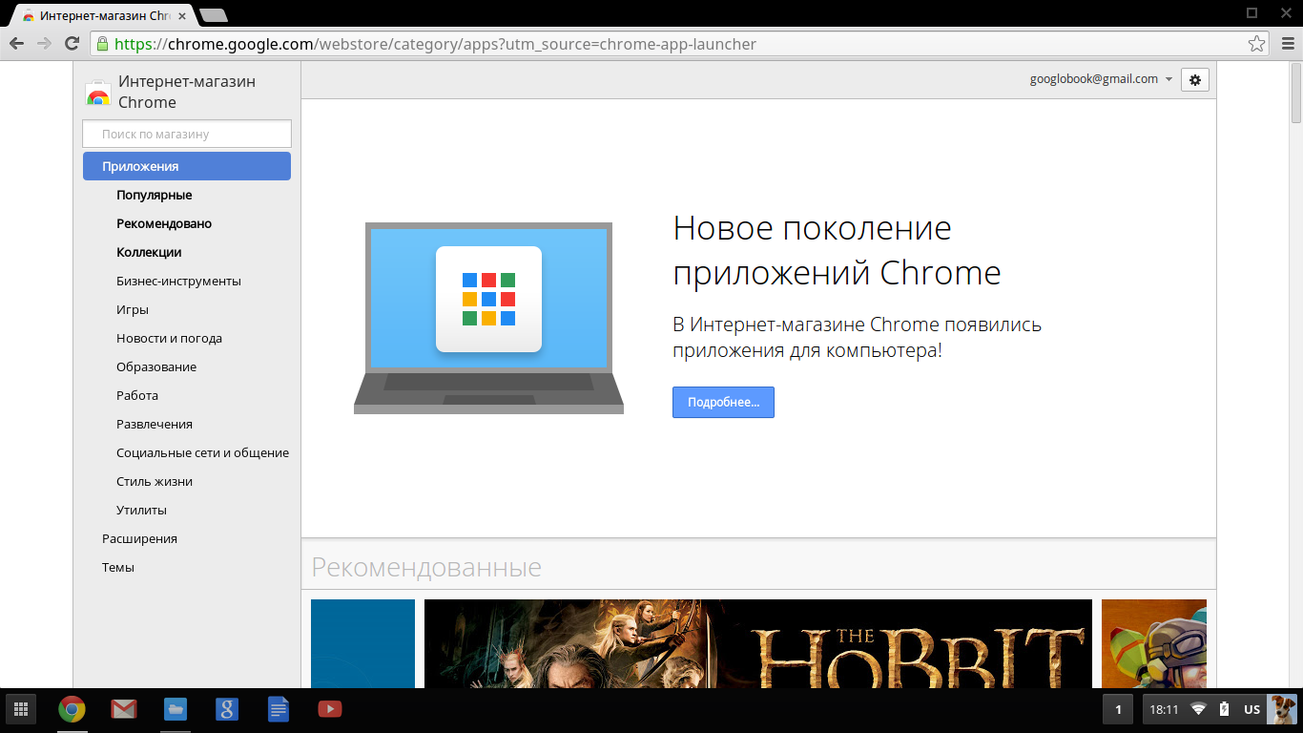
Task: Open the app launcher grid in shelf
Action: pos(20,709)
